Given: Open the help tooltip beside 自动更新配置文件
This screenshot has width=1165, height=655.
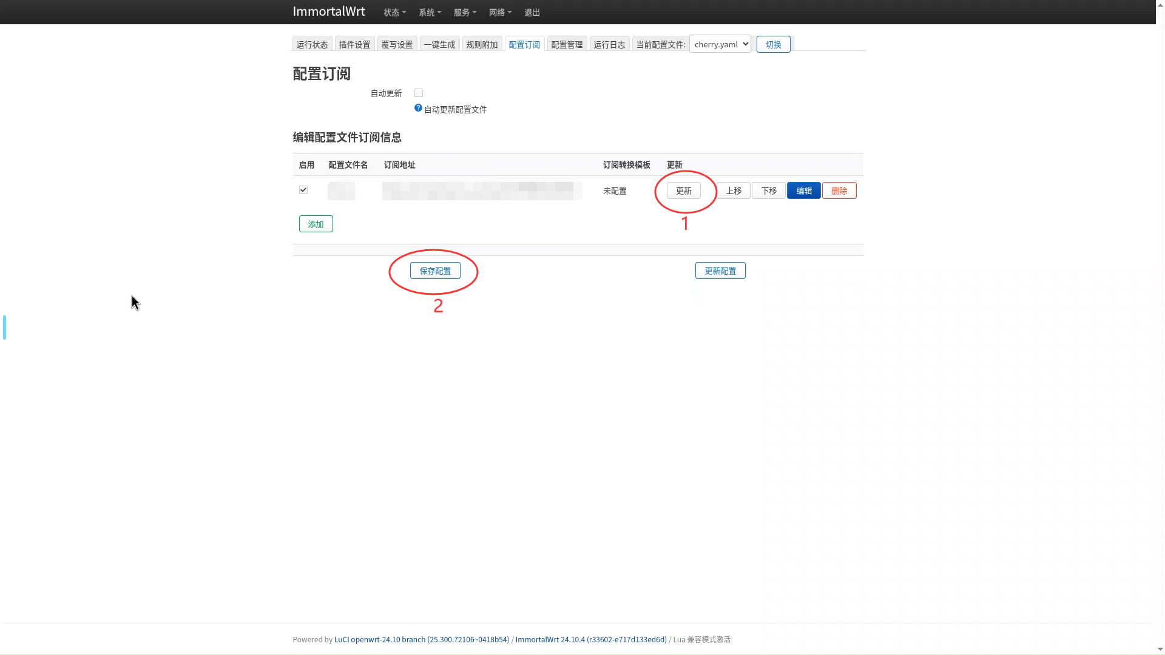Looking at the screenshot, I should point(417,107).
